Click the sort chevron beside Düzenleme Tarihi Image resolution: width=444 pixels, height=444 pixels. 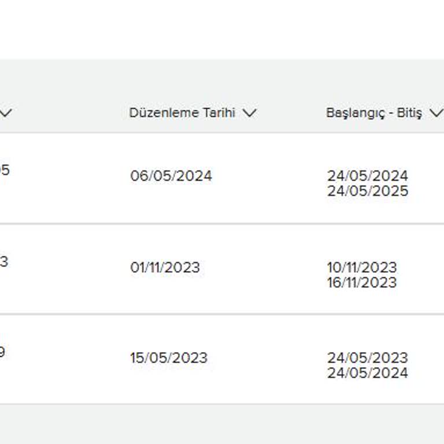pos(249,113)
